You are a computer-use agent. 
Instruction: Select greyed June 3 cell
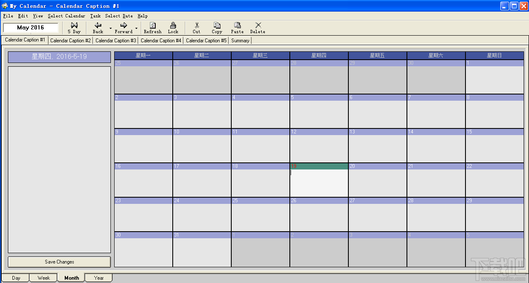point(377,249)
